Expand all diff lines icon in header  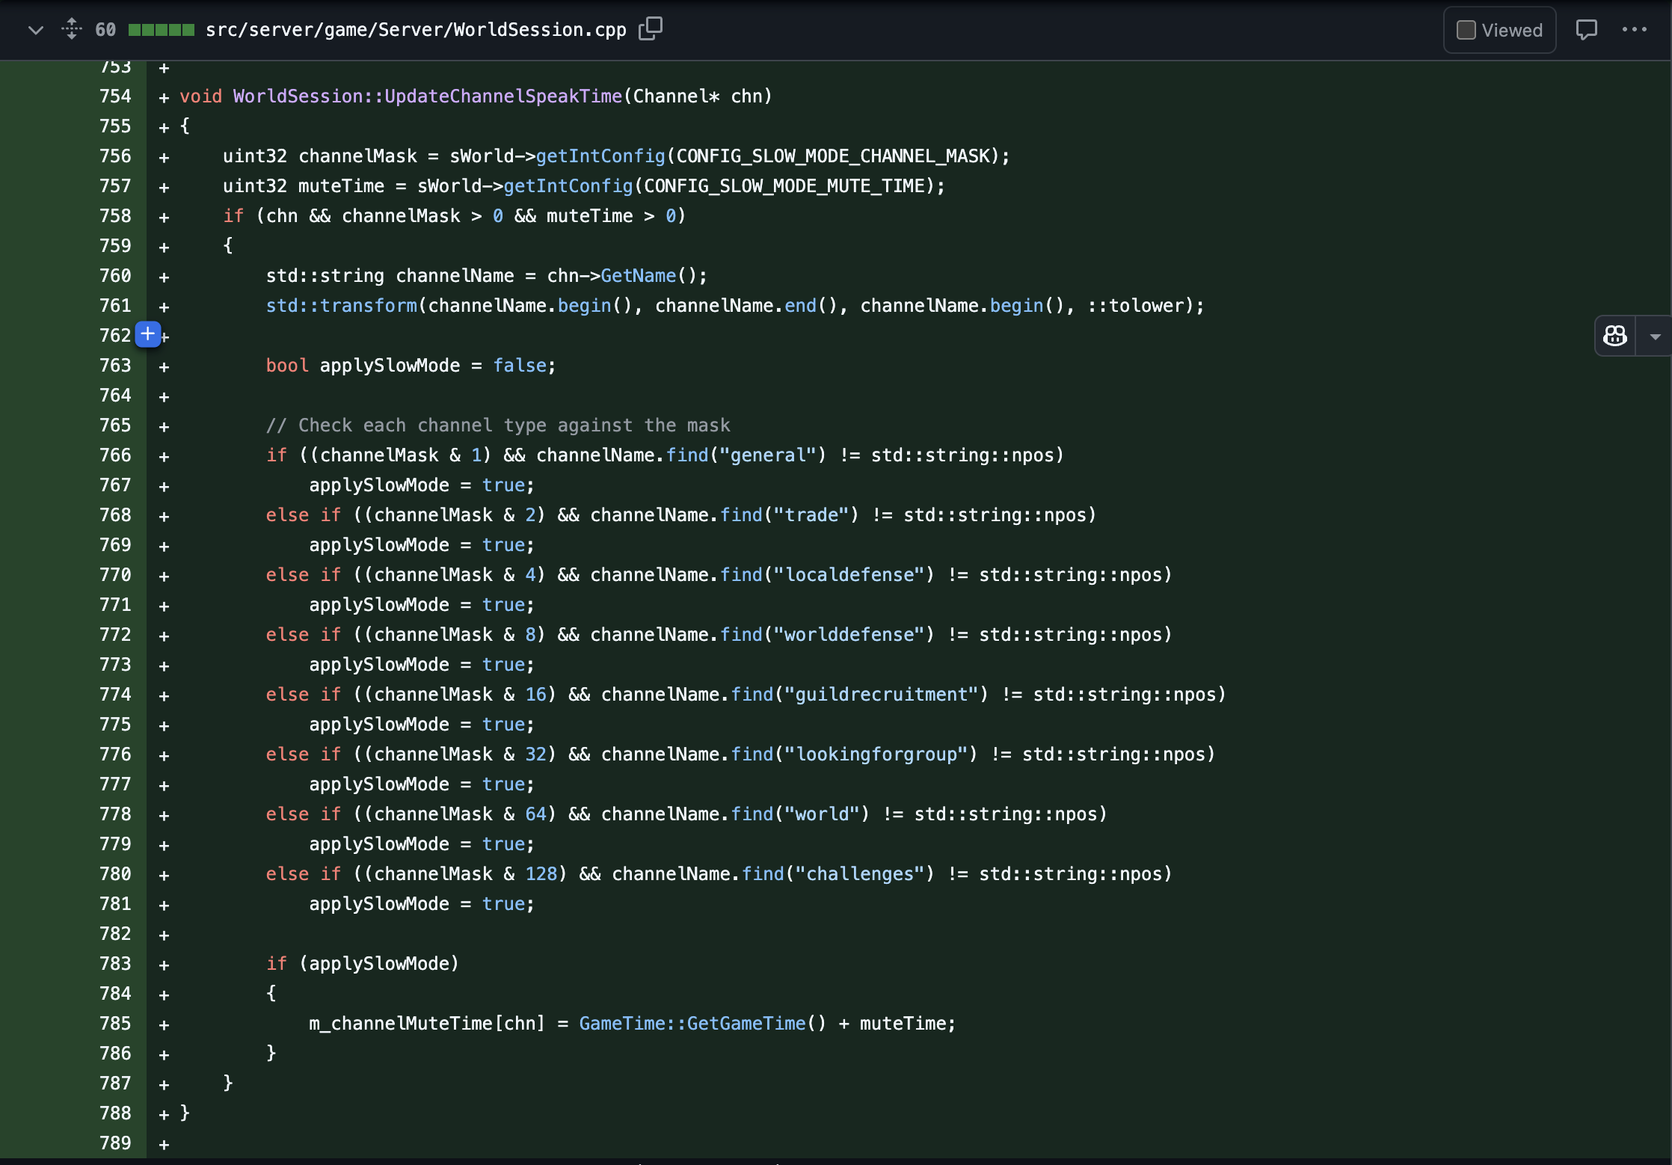[72, 29]
